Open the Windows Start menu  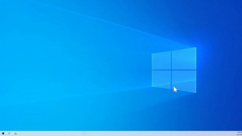point(3,133)
